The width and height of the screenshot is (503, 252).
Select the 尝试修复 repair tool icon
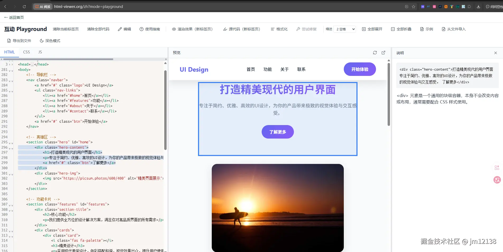pyautogui.click(x=298, y=29)
